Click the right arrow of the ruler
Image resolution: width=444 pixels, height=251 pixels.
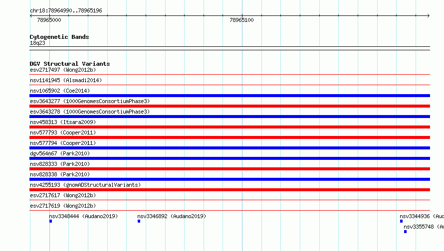click(428, 15)
